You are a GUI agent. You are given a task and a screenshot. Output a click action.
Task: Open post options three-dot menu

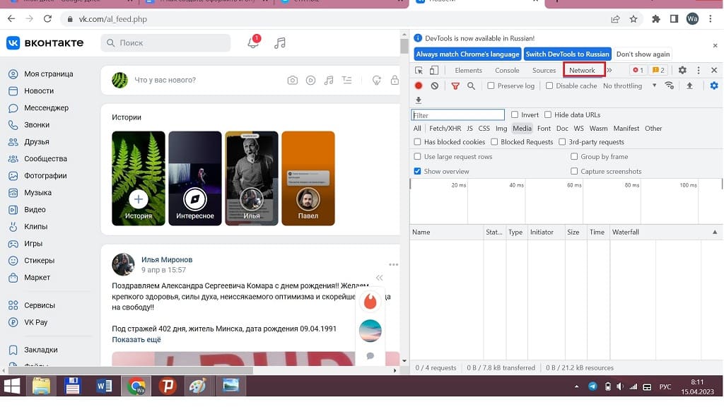click(x=393, y=265)
